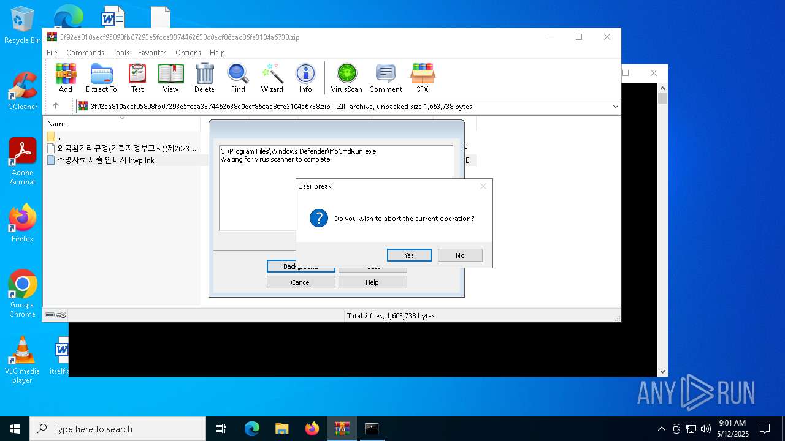
Task: Open Firefox desktop shortcut
Action: [x=23, y=224]
